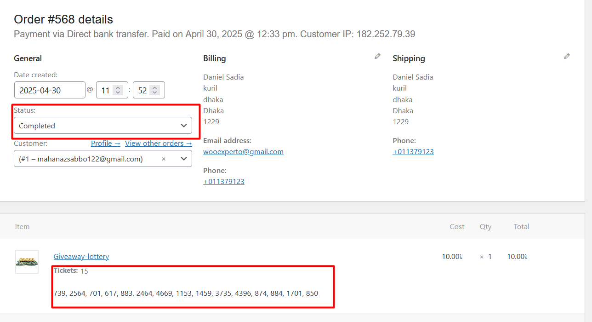Open the Giveaway-lottery product link

81,256
